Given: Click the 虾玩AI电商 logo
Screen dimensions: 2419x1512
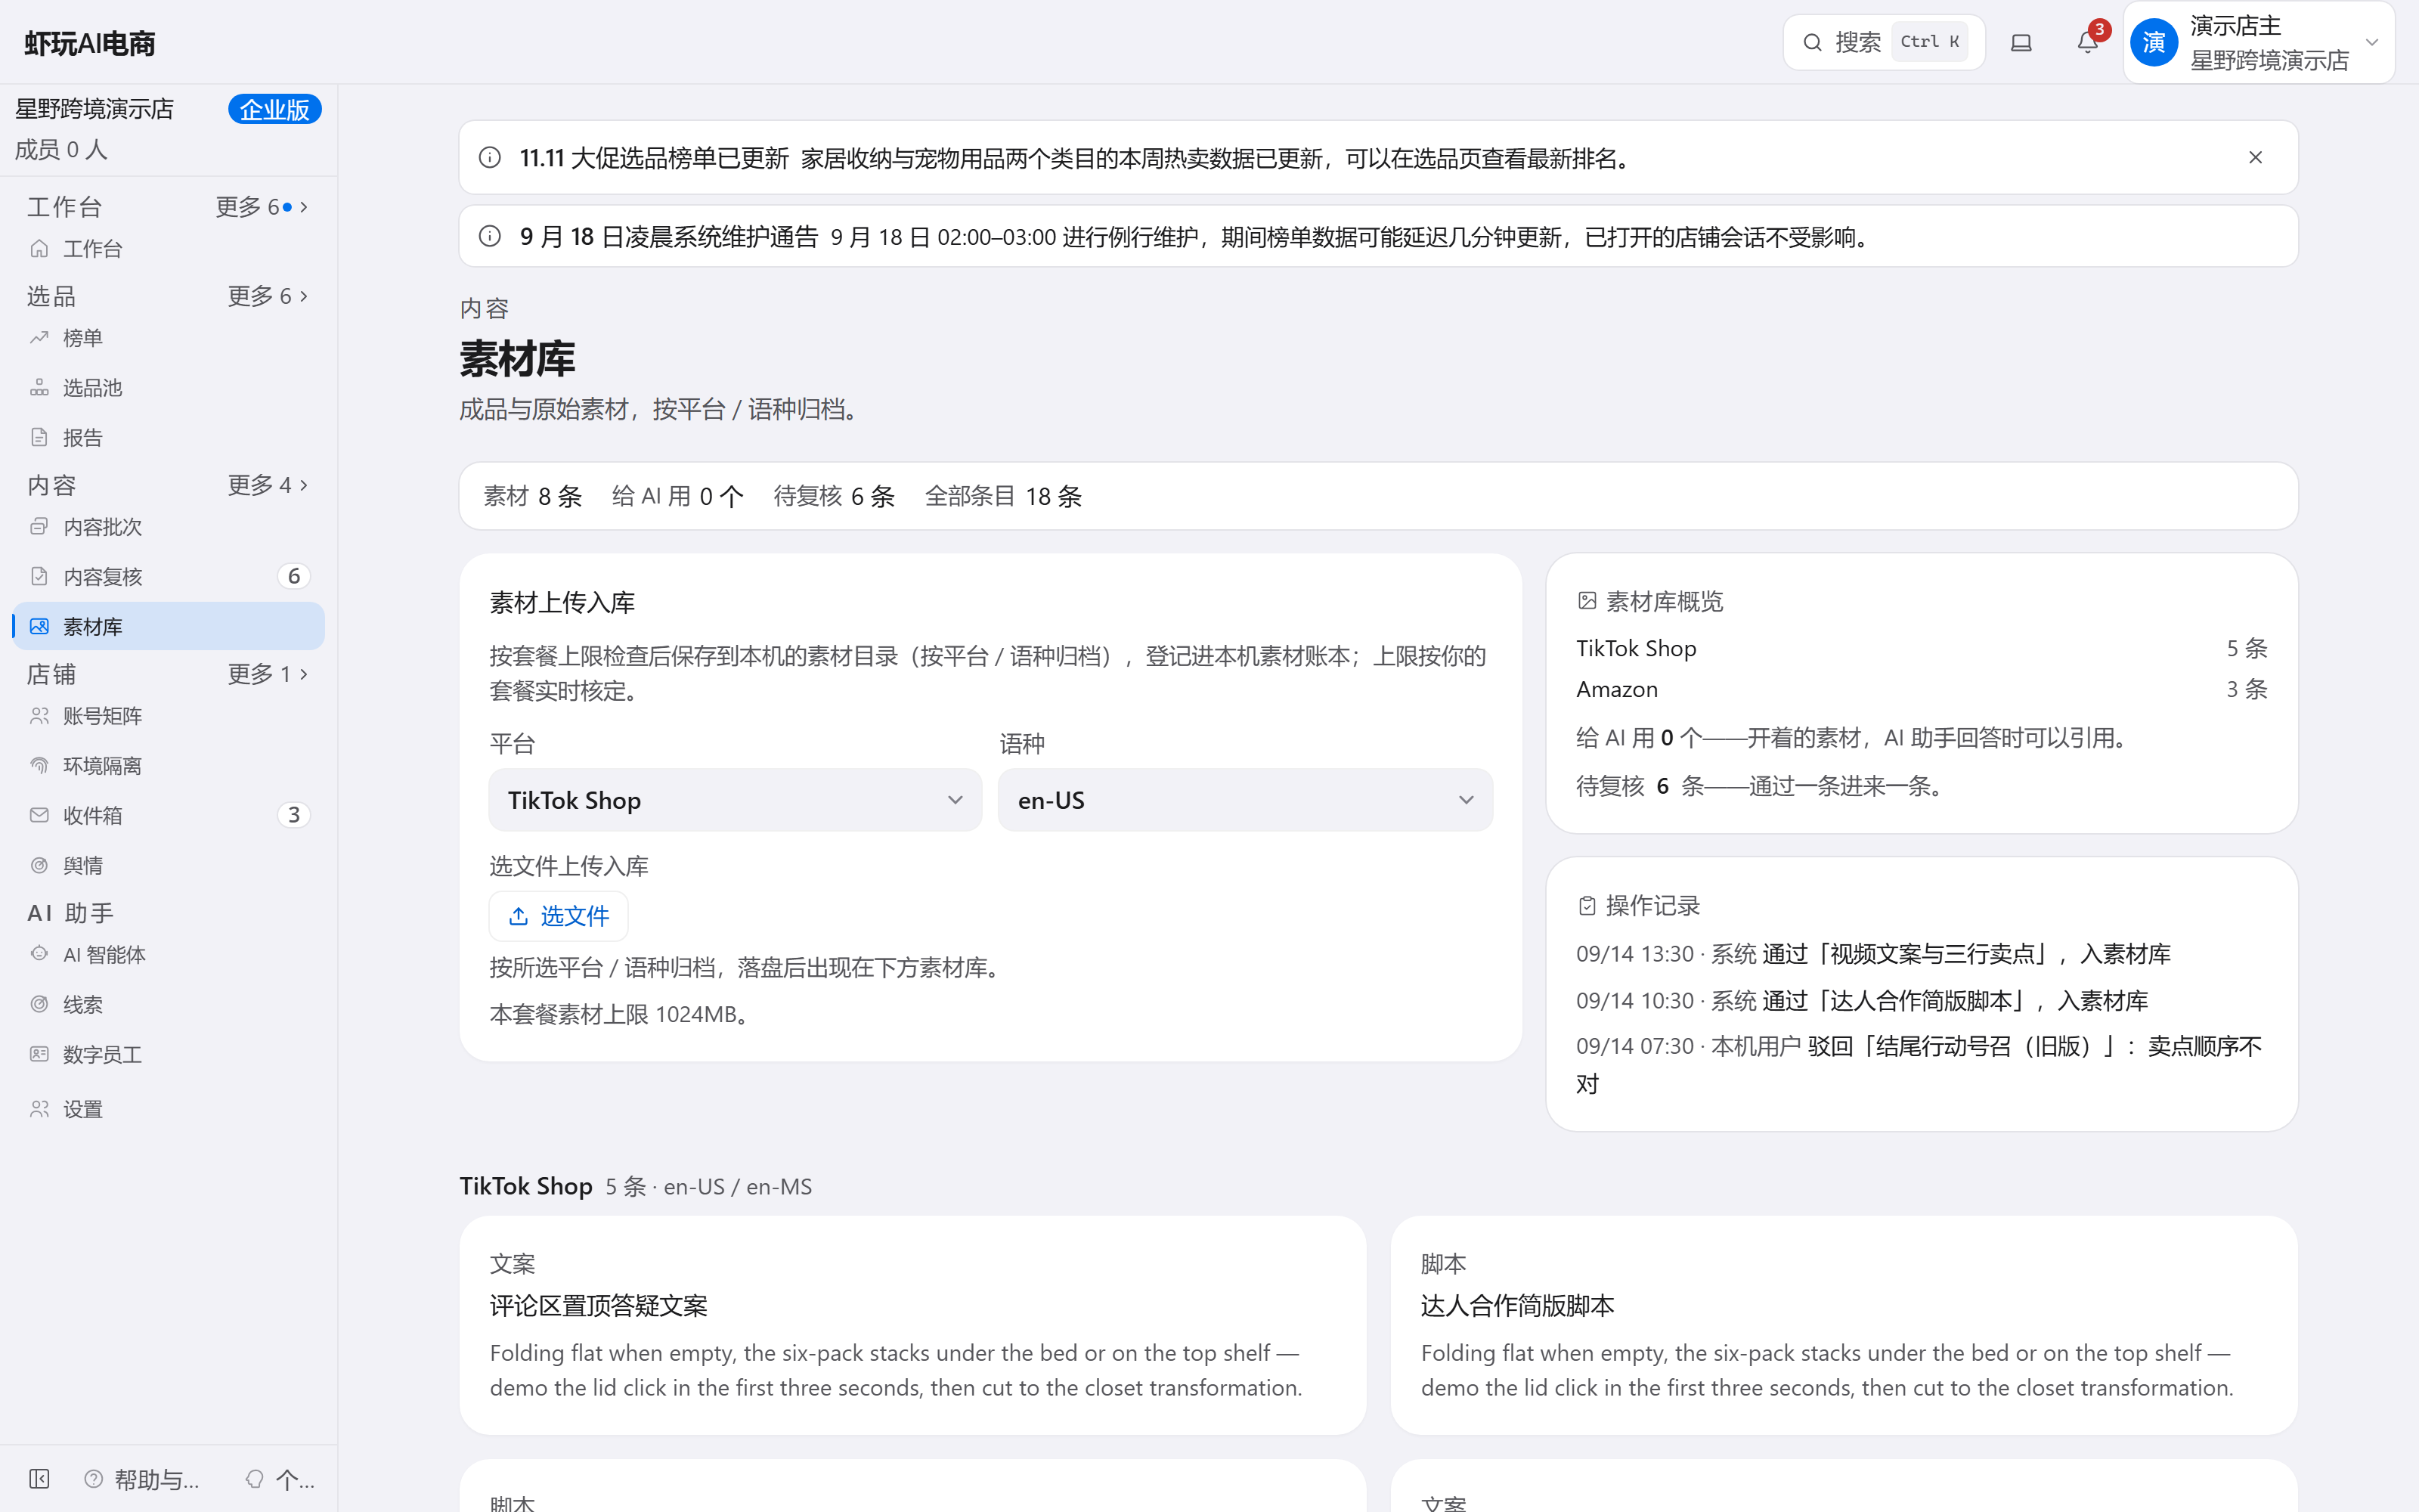Looking at the screenshot, I should [x=90, y=43].
